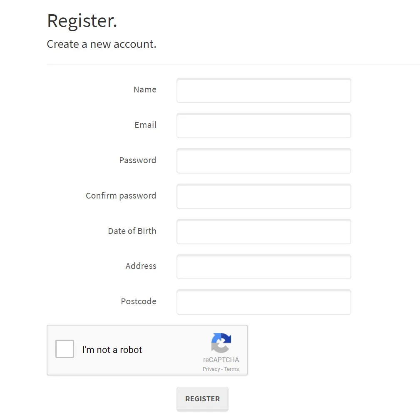This screenshot has height=420, width=420.
Task: Focus the Email text box
Action: point(263,126)
